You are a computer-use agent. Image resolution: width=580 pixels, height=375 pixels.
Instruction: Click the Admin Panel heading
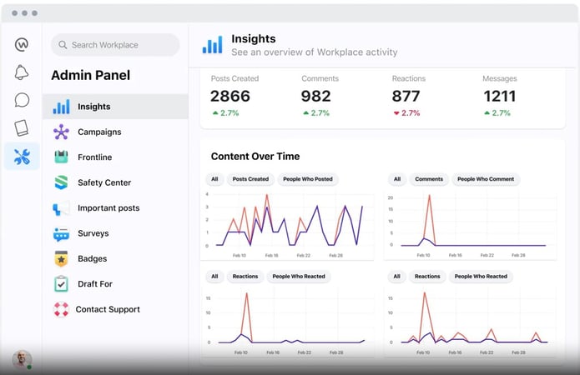click(91, 75)
